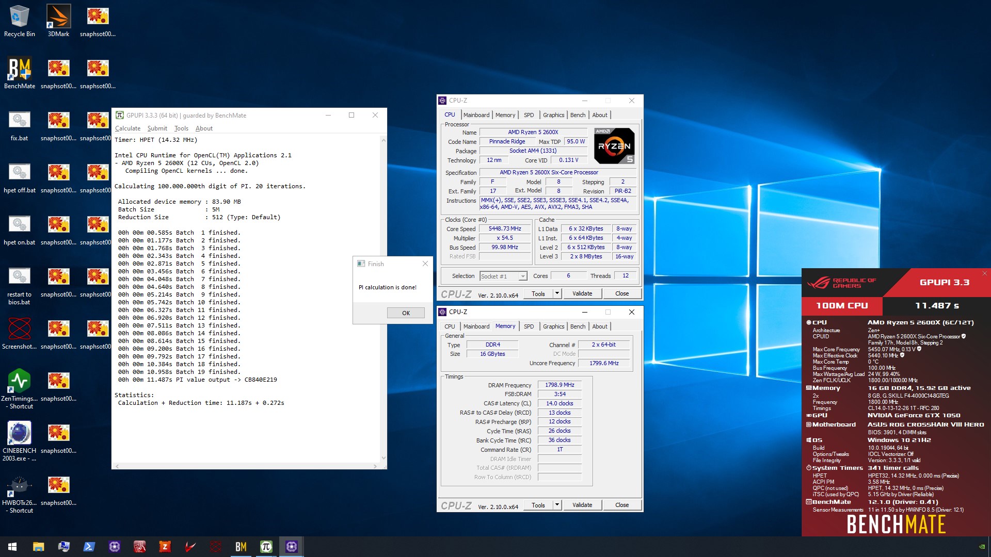The image size is (991, 557).
Task: Open the ZenTimings Shortcut desktop icon
Action: [x=20, y=389]
